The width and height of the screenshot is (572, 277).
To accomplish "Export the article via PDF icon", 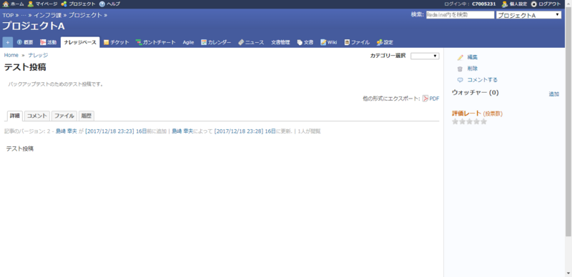I will (425, 99).
